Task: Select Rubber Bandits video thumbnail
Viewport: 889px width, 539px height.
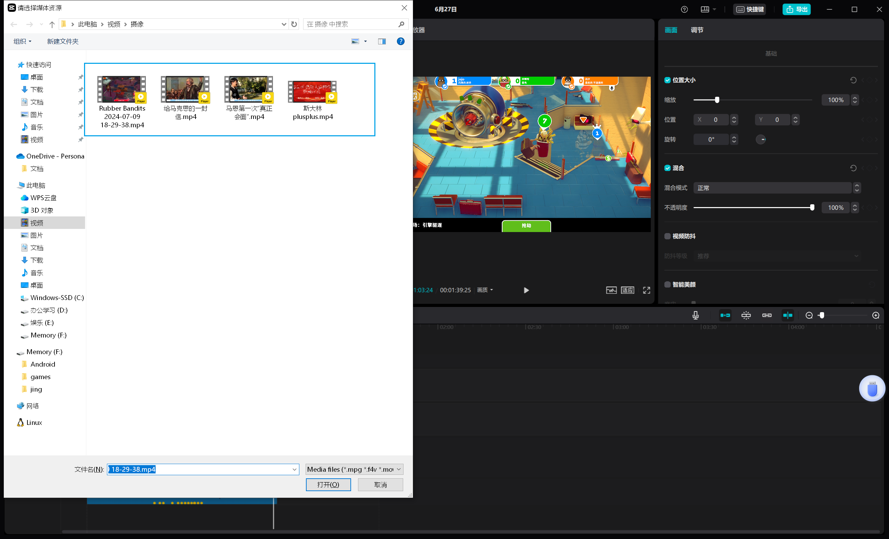Action: (122, 89)
